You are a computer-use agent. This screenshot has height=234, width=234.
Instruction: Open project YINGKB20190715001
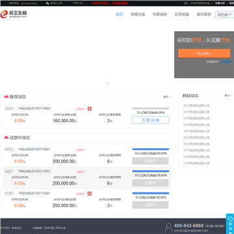click(x=34, y=193)
